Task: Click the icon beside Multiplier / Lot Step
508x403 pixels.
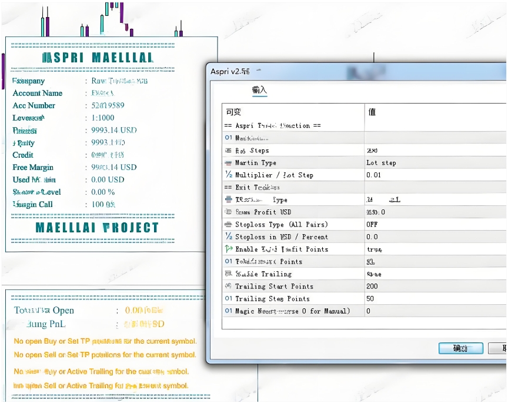Action: click(x=229, y=175)
